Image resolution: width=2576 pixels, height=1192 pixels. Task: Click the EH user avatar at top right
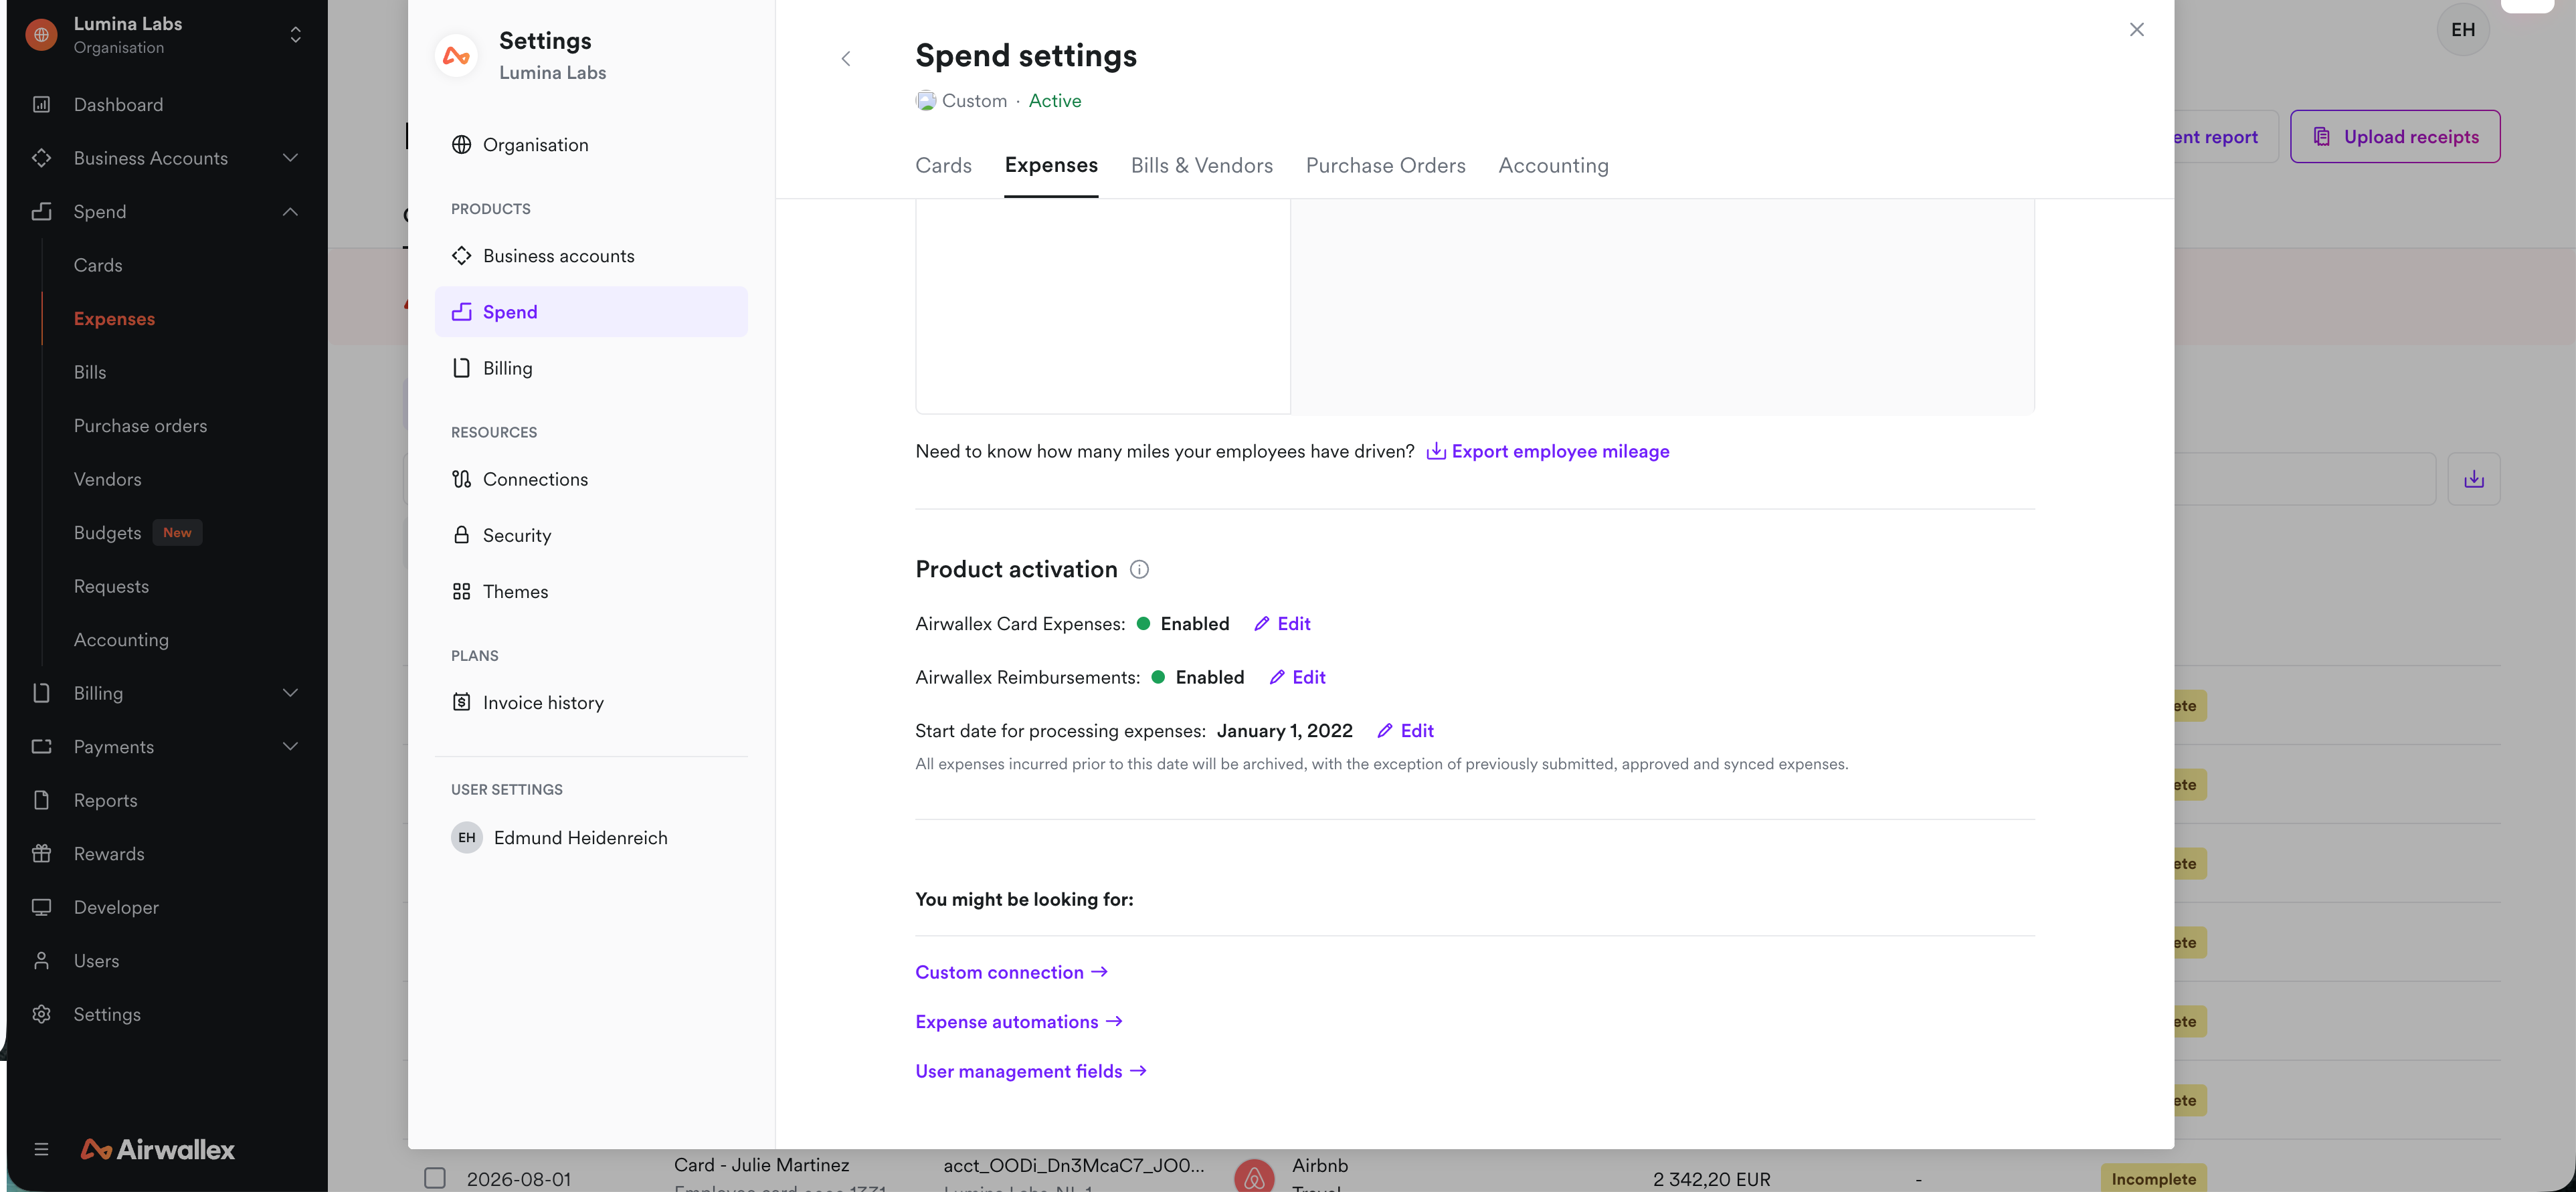click(x=2463, y=30)
